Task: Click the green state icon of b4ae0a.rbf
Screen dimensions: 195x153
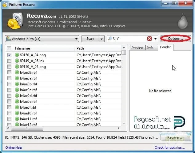Action: 17,78
